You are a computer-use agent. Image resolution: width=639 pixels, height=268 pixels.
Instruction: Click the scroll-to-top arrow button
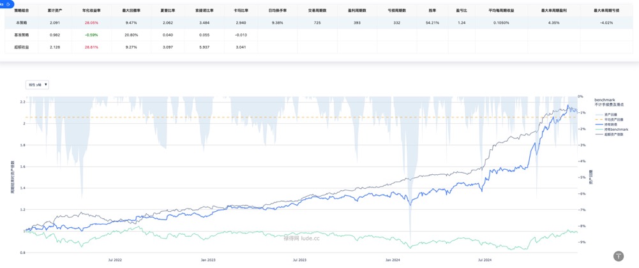[x=618, y=256]
